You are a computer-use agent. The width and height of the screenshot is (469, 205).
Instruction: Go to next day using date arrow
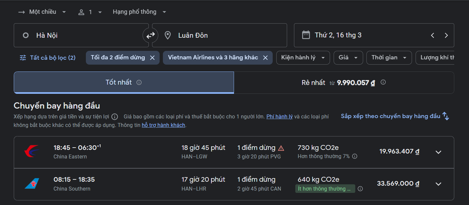pos(446,35)
